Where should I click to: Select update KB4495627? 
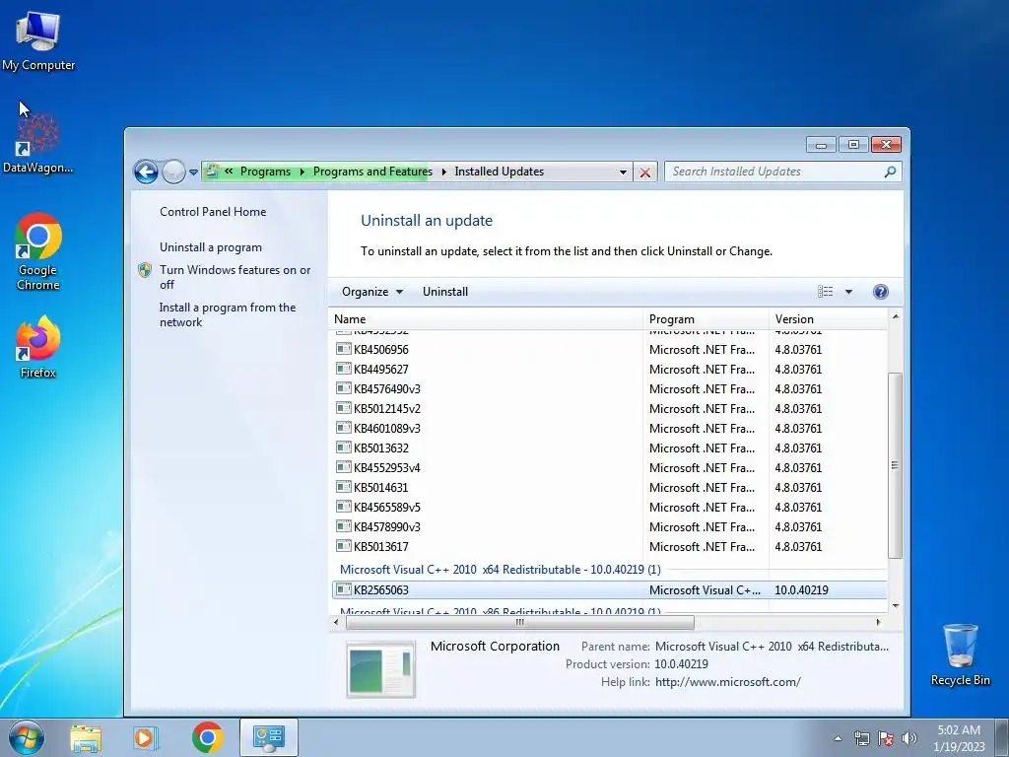609,370
